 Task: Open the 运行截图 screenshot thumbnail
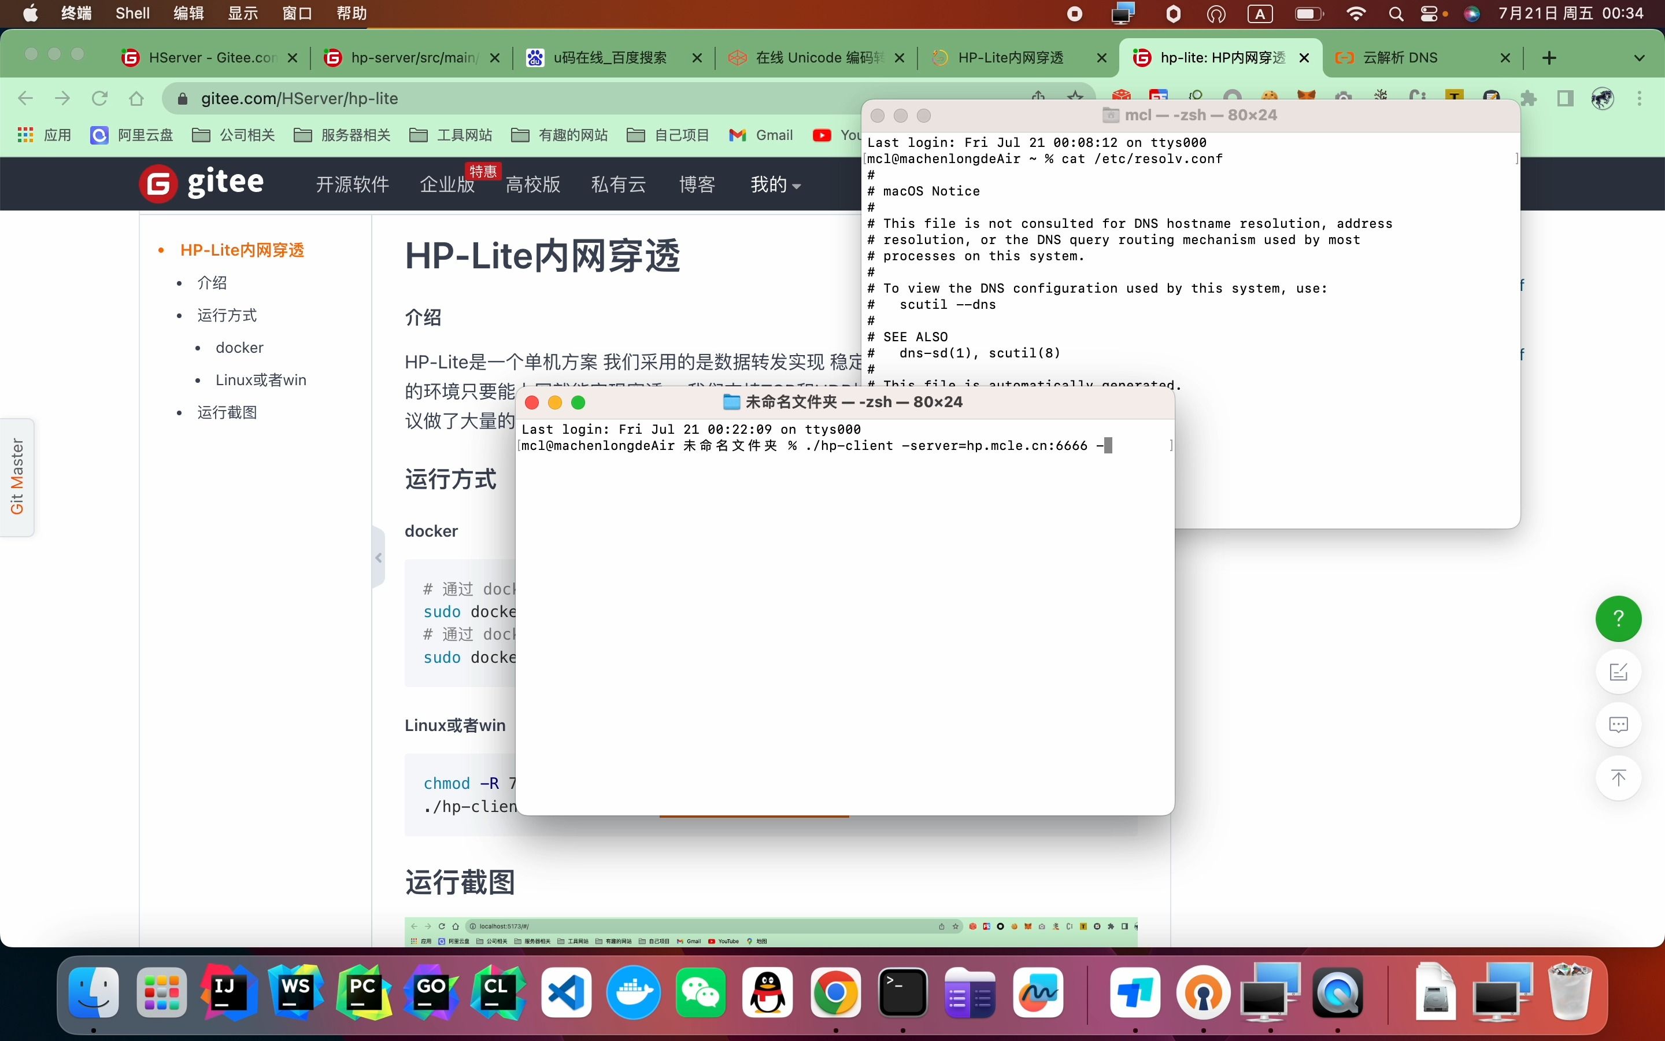pyautogui.click(x=771, y=932)
